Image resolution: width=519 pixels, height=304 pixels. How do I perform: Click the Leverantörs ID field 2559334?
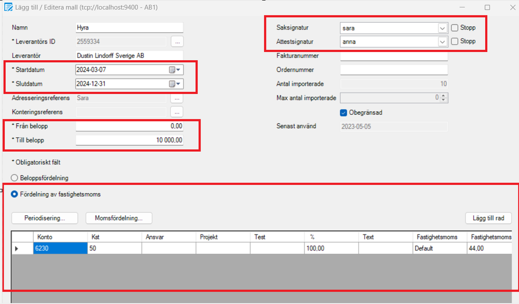[121, 42]
